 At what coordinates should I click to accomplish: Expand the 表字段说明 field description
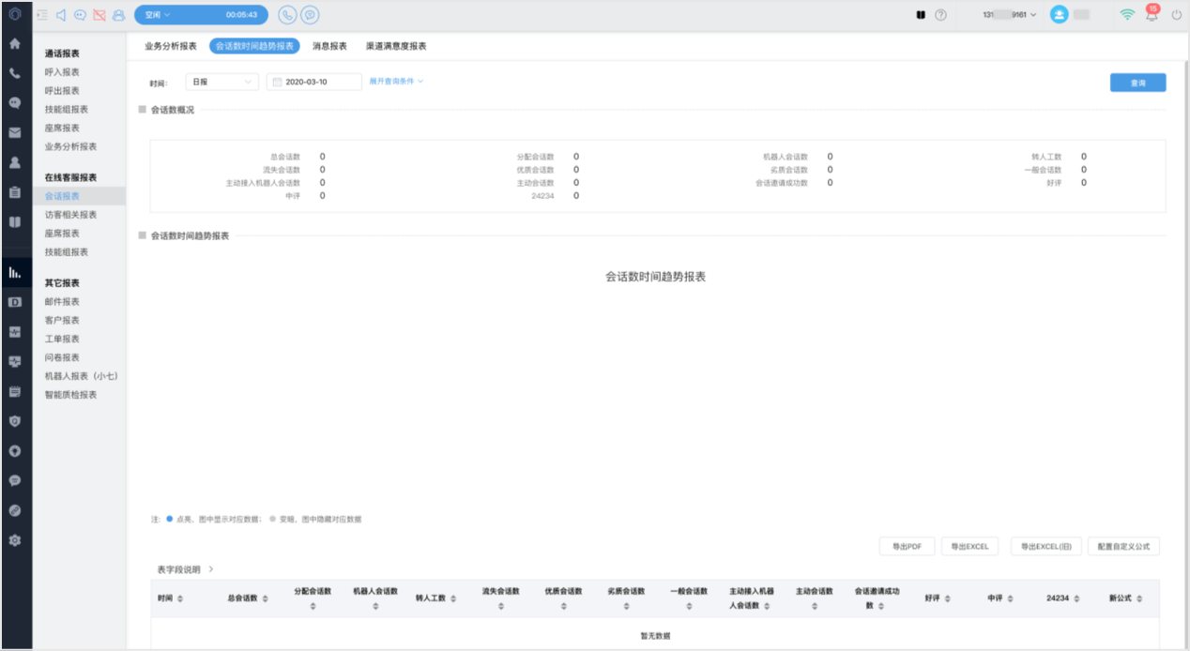(x=186, y=569)
